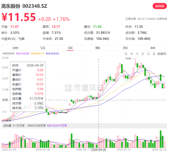169x152 pixels.
Task: Click the 成交量 51.55万手 volume label
Action: pyautogui.click(x=14, y=125)
